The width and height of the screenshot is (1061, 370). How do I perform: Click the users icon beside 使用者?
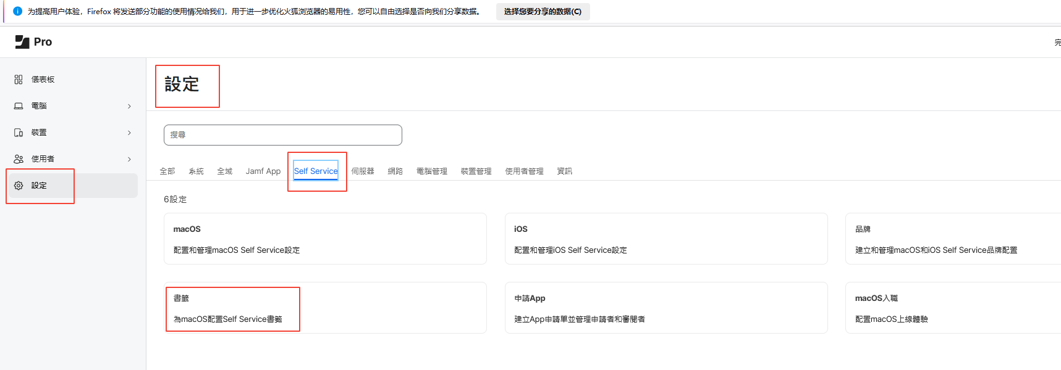[x=19, y=159]
